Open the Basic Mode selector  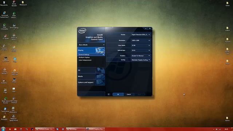tap(91, 45)
